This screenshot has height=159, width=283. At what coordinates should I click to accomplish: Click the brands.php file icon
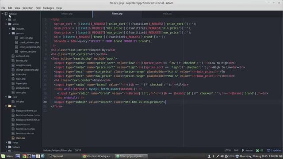[13, 61]
